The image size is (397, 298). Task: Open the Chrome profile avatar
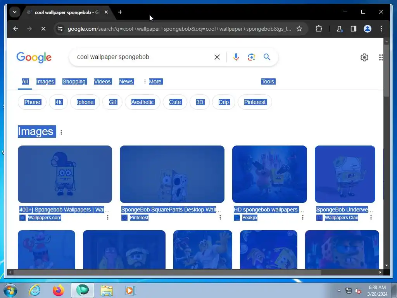[368, 29]
